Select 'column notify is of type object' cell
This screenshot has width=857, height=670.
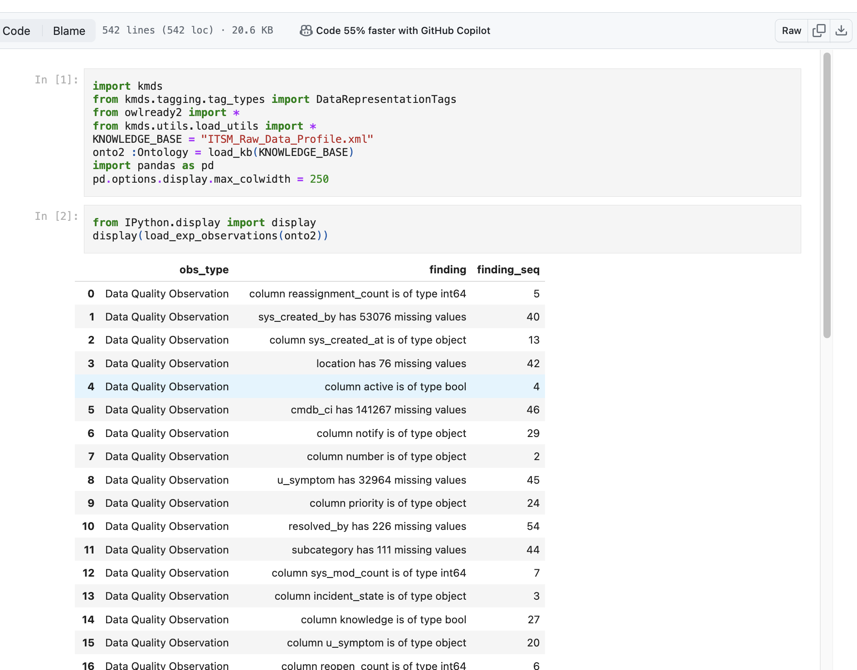[x=391, y=433]
